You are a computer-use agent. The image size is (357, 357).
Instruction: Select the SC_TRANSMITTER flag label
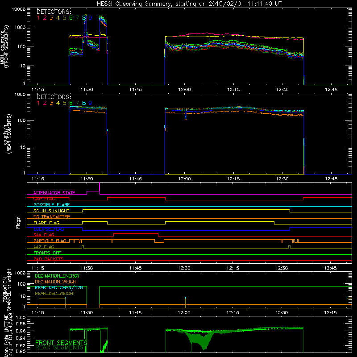(52, 216)
